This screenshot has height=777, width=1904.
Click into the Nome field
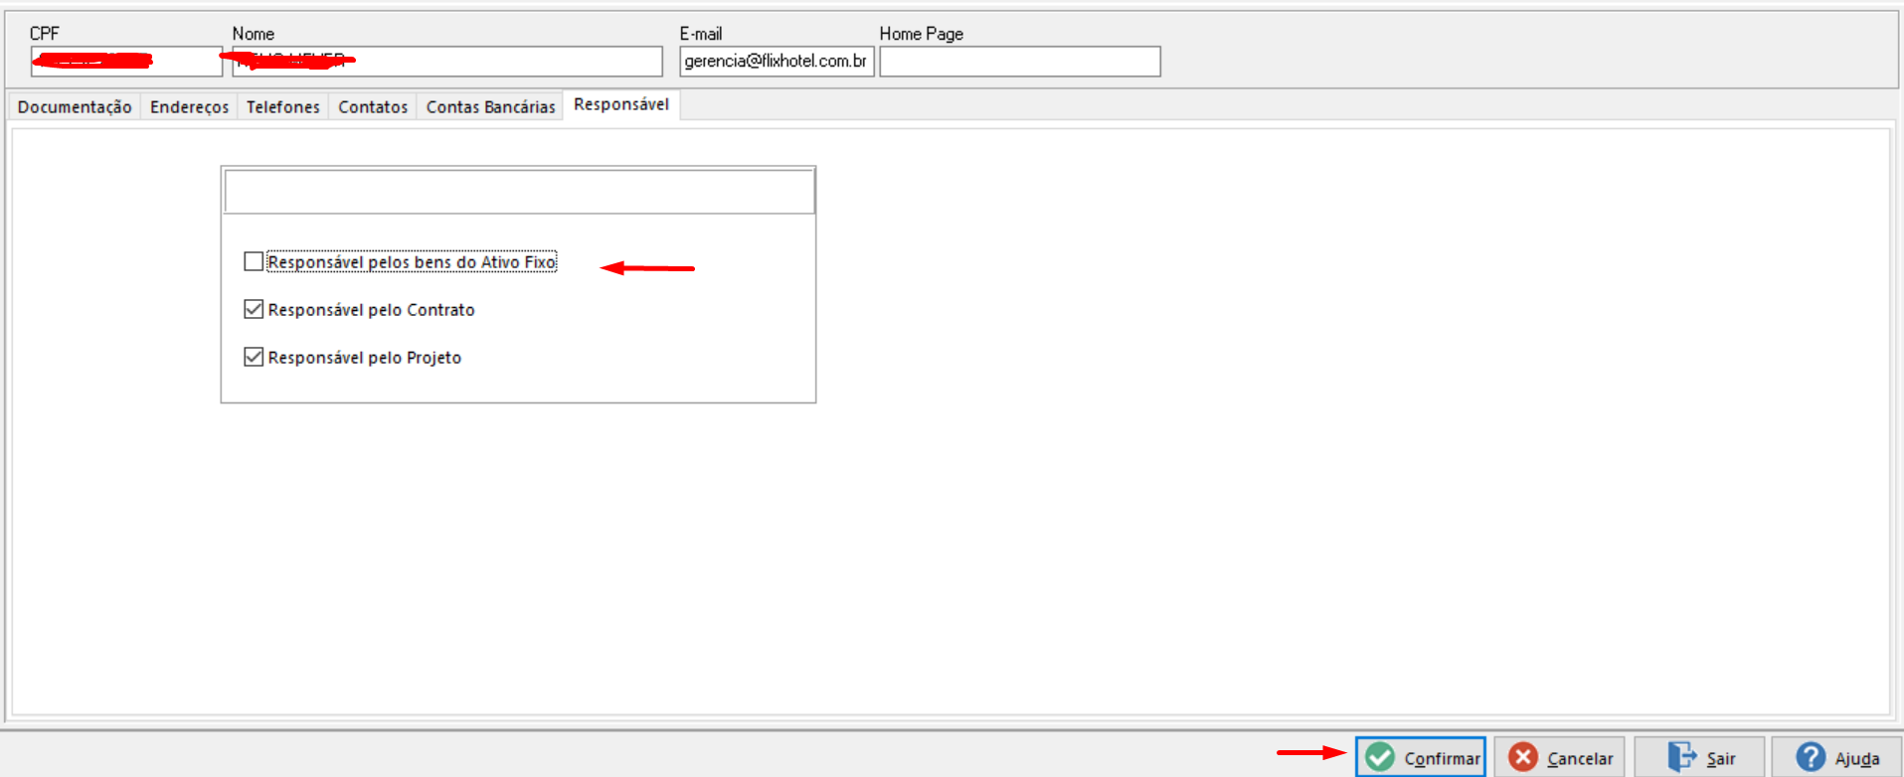point(447,61)
